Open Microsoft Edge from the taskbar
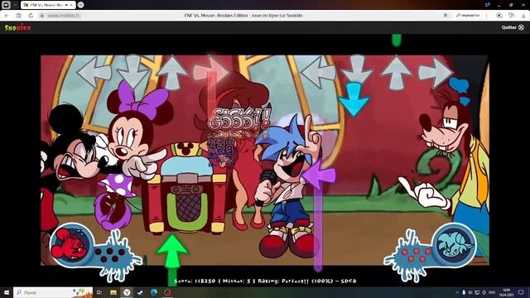This screenshot has width=530, height=298. [x=154, y=292]
